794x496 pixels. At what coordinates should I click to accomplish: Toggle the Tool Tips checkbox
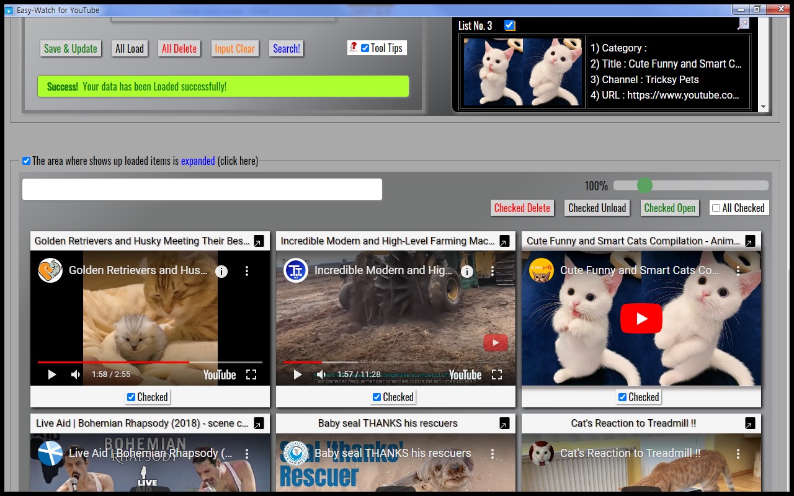coord(365,48)
